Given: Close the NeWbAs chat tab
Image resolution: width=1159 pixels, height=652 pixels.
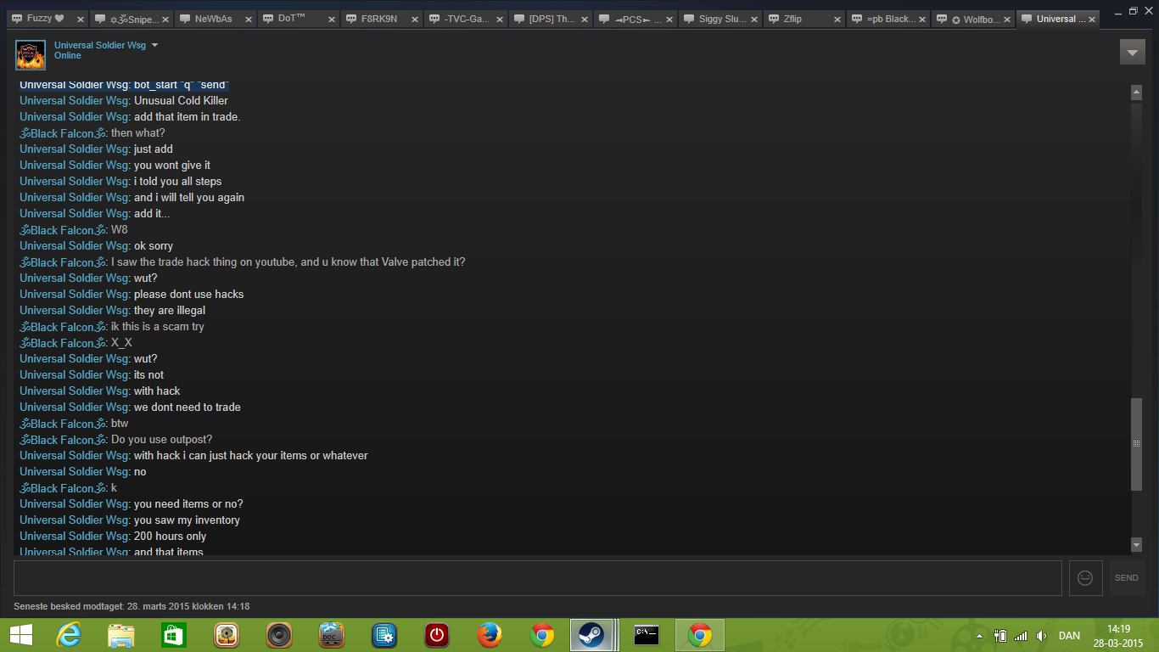Looking at the screenshot, I should click(x=249, y=20).
